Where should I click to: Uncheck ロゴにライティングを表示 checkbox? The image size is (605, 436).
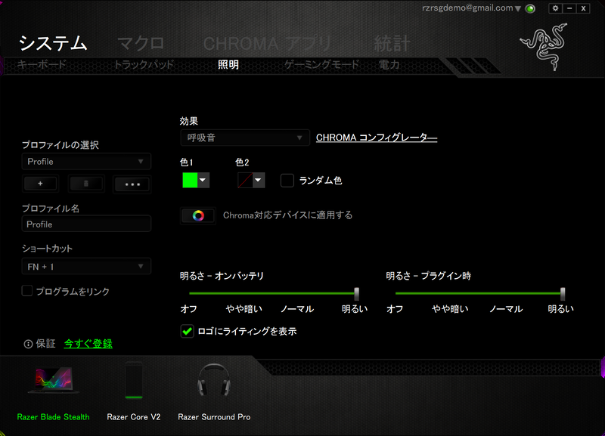(x=187, y=331)
